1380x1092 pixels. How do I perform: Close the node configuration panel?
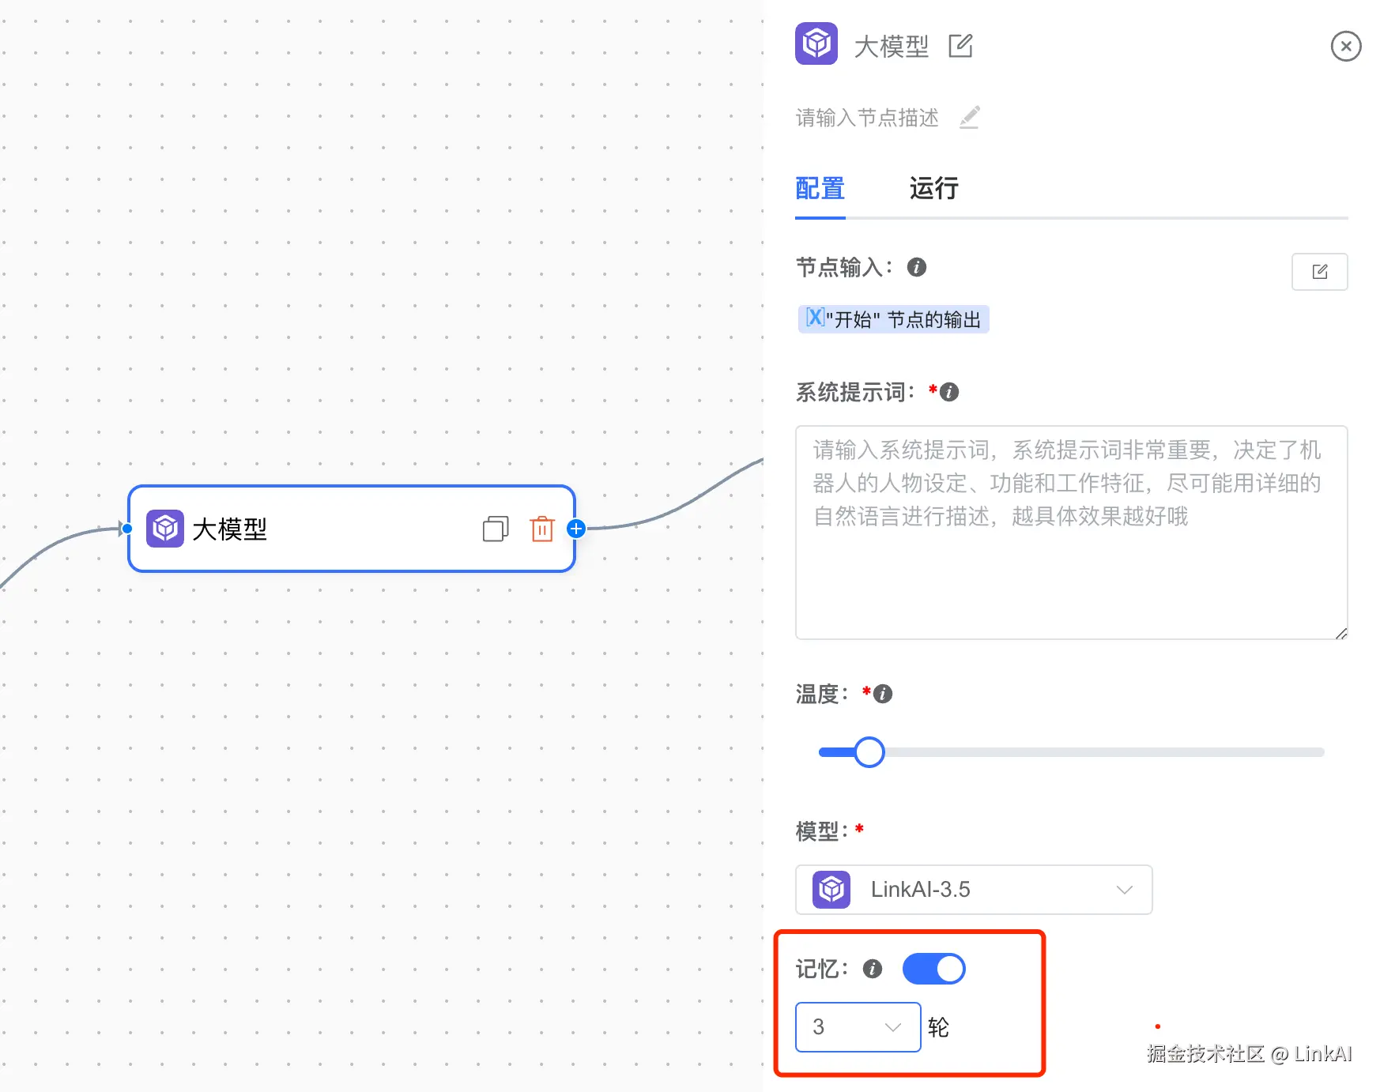tap(1346, 47)
